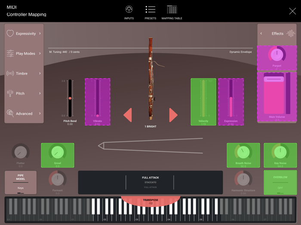Toggle the Overblow Off switch
The height and width of the screenshot is (225, 301).
click(280, 183)
